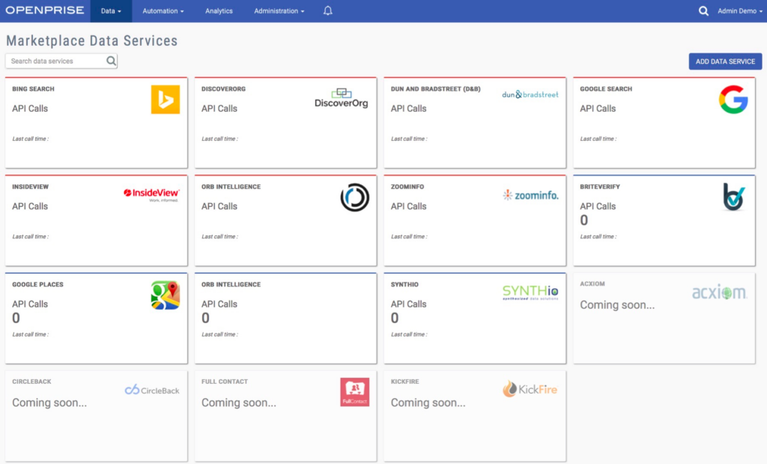Click the Full Contact red logo
Screen dimensions: 767x464
tap(354, 391)
